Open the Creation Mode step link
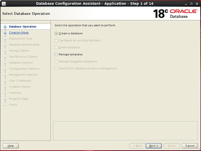The image size is (201, 151). (19, 33)
